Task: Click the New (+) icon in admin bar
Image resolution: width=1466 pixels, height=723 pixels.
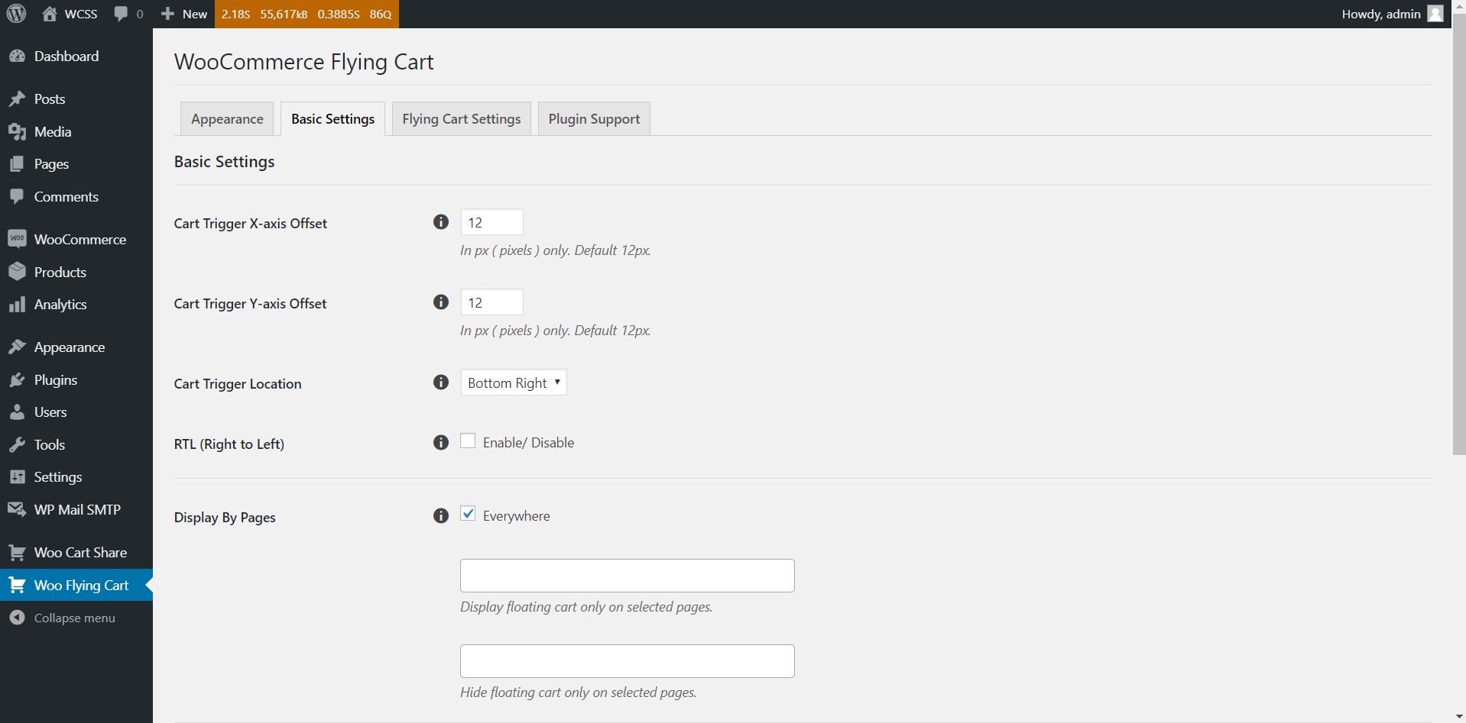Action: tap(167, 13)
